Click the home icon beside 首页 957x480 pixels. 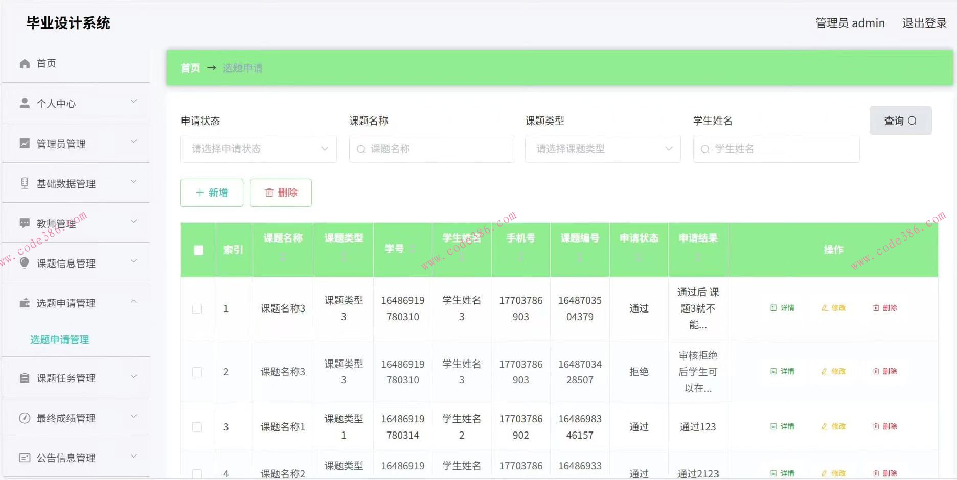[24, 63]
